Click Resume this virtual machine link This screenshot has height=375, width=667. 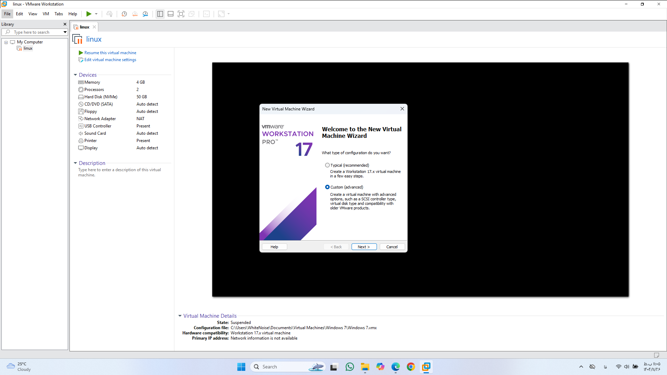pyautogui.click(x=110, y=53)
